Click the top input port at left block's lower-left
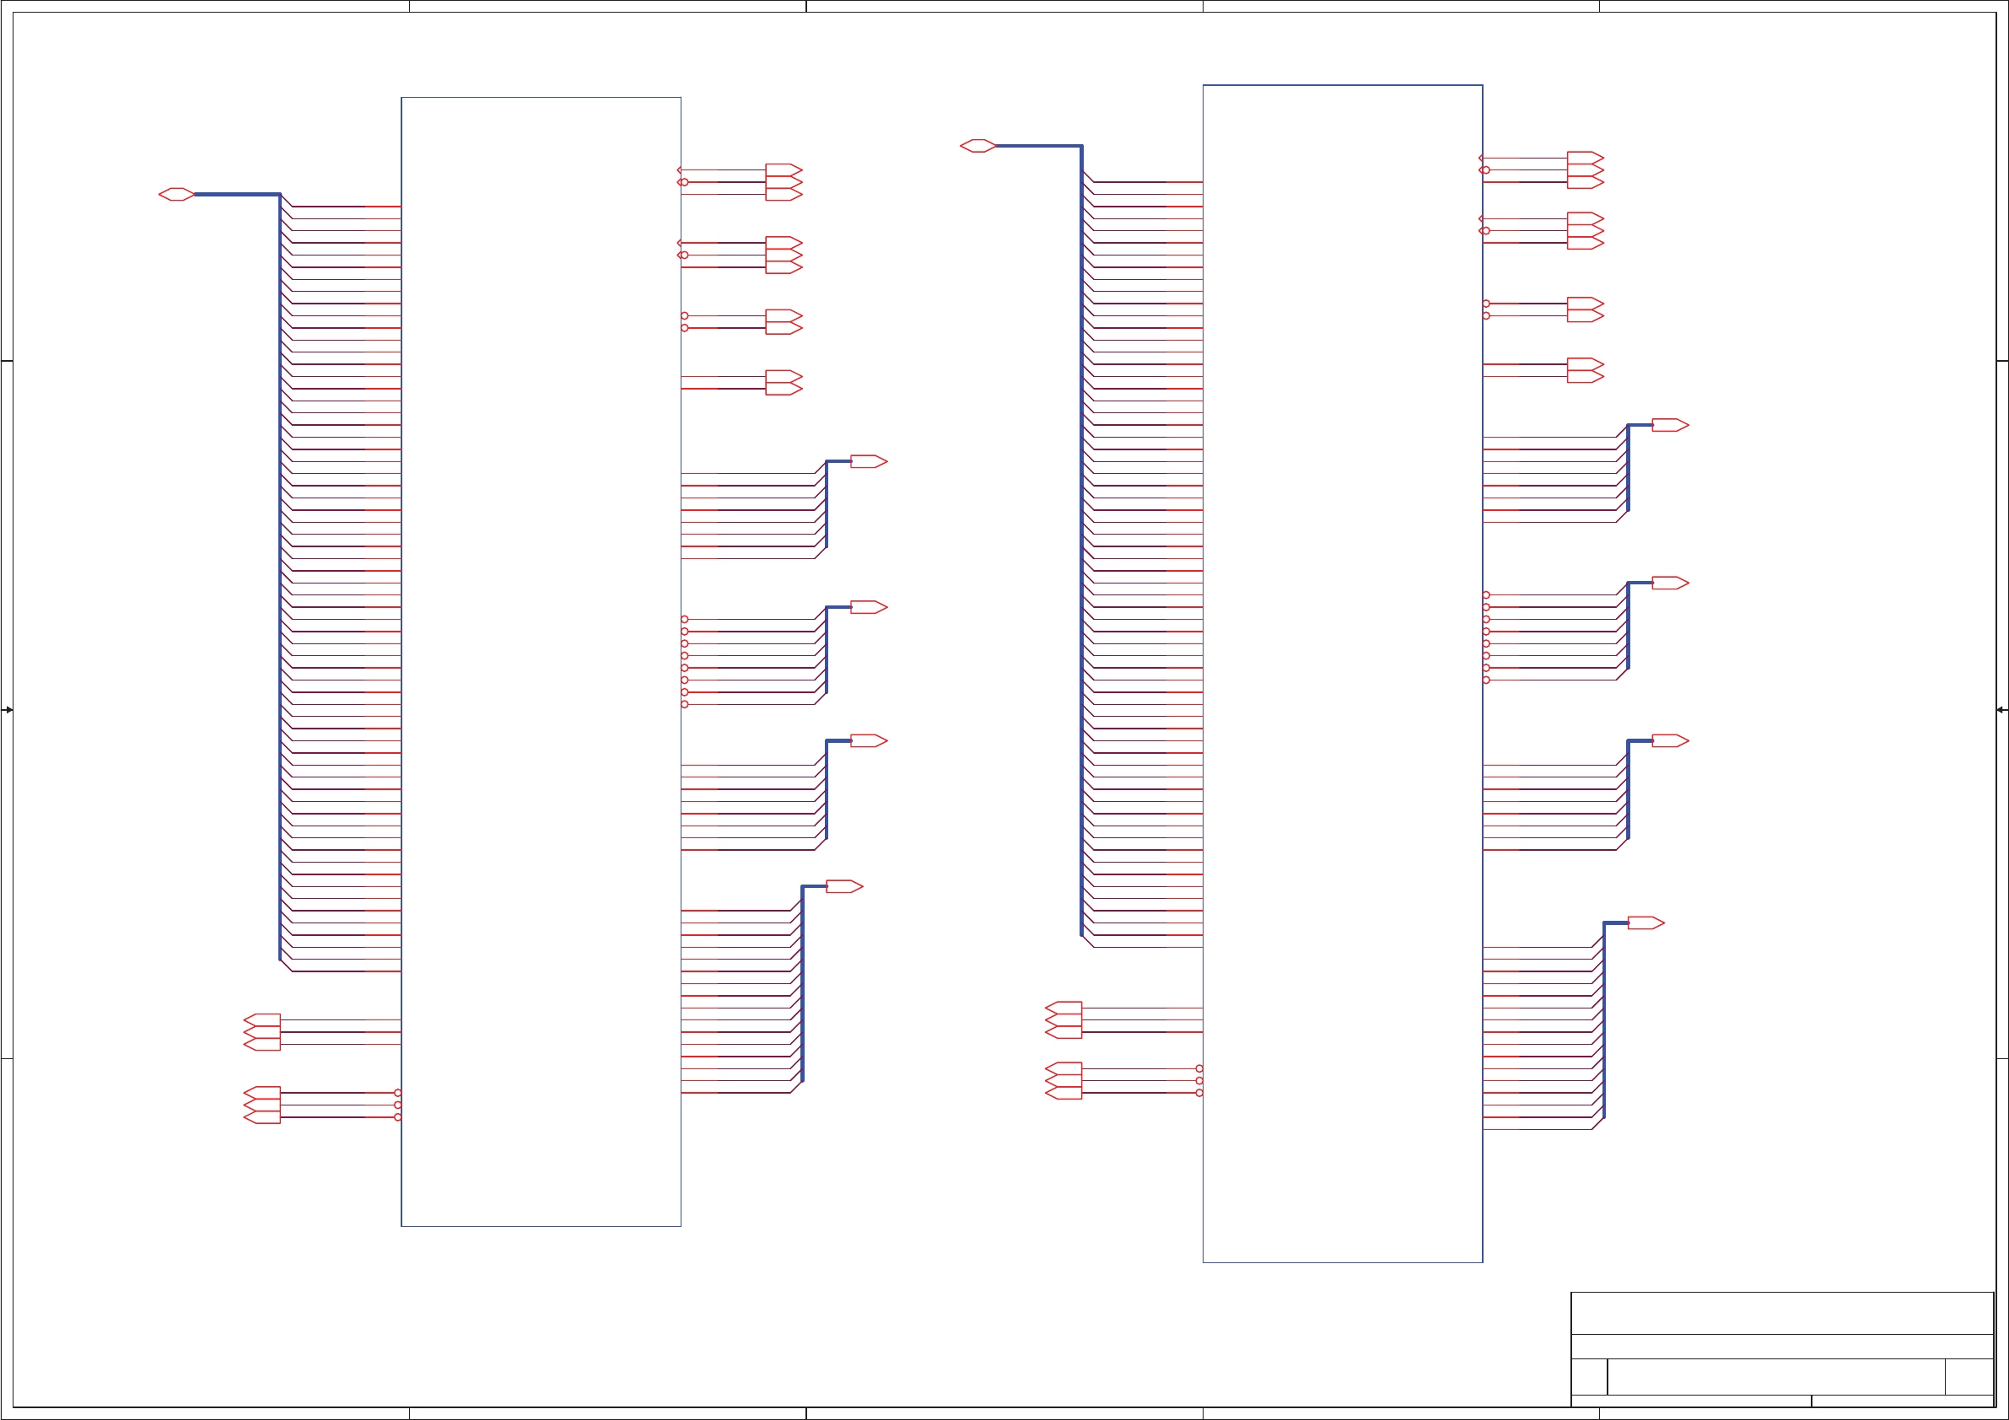The height and width of the screenshot is (1420, 2009). click(x=262, y=1020)
